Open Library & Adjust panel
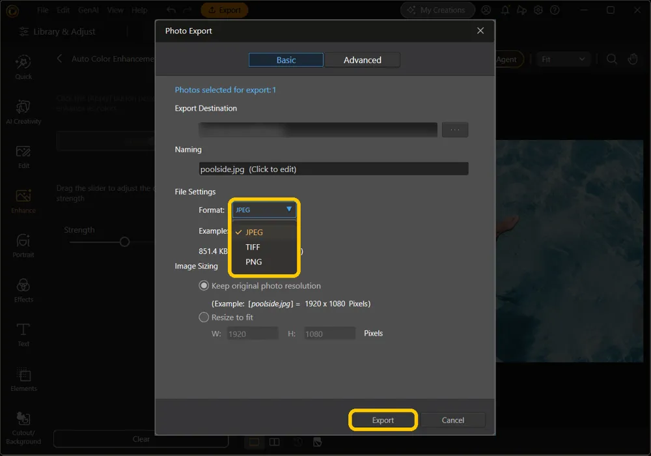Viewport: 651px width, 456px height. [x=58, y=31]
